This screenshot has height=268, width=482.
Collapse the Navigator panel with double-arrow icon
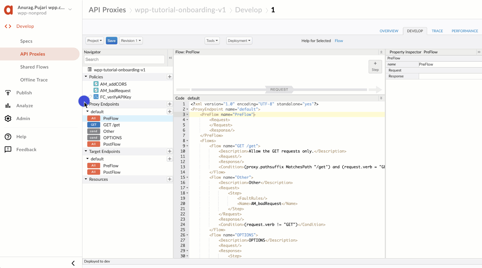point(170,58)
